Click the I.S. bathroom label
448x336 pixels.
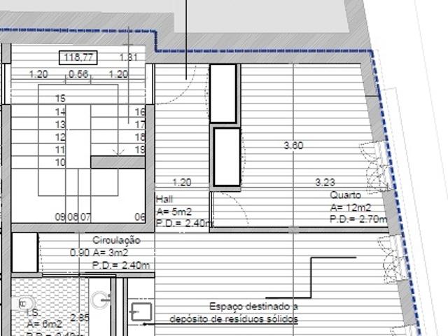(33, 314)
